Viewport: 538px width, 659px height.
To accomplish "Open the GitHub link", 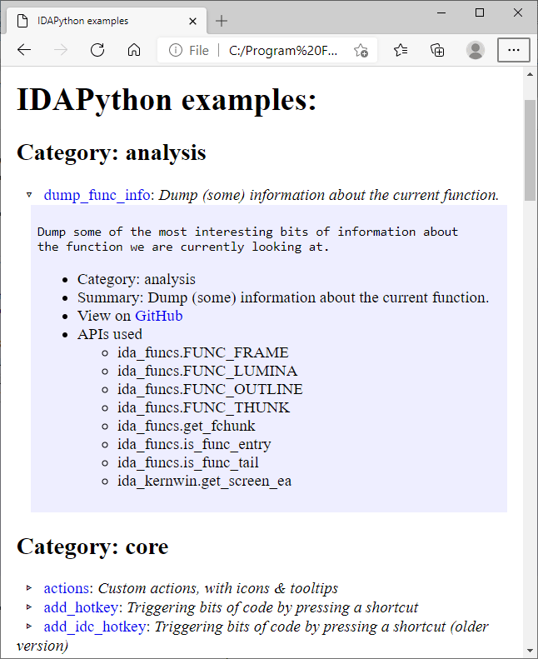I will coord(159,316).
